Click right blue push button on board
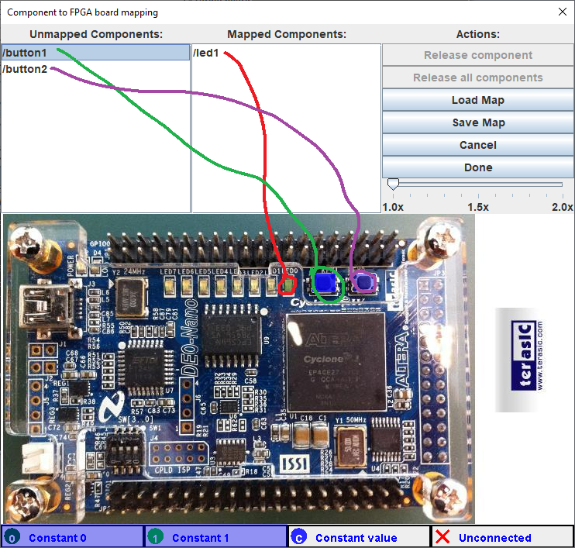The image size is (575, 548). point(363,281)
